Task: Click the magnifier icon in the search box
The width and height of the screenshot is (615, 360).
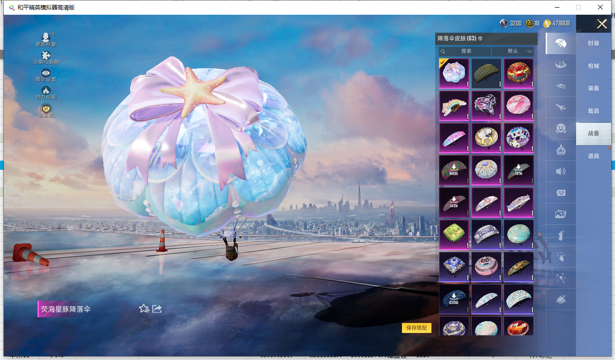Action: pos(443,51)
